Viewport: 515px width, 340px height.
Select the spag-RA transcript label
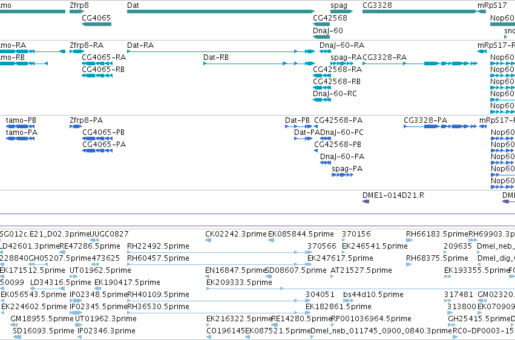click(346, 57)
